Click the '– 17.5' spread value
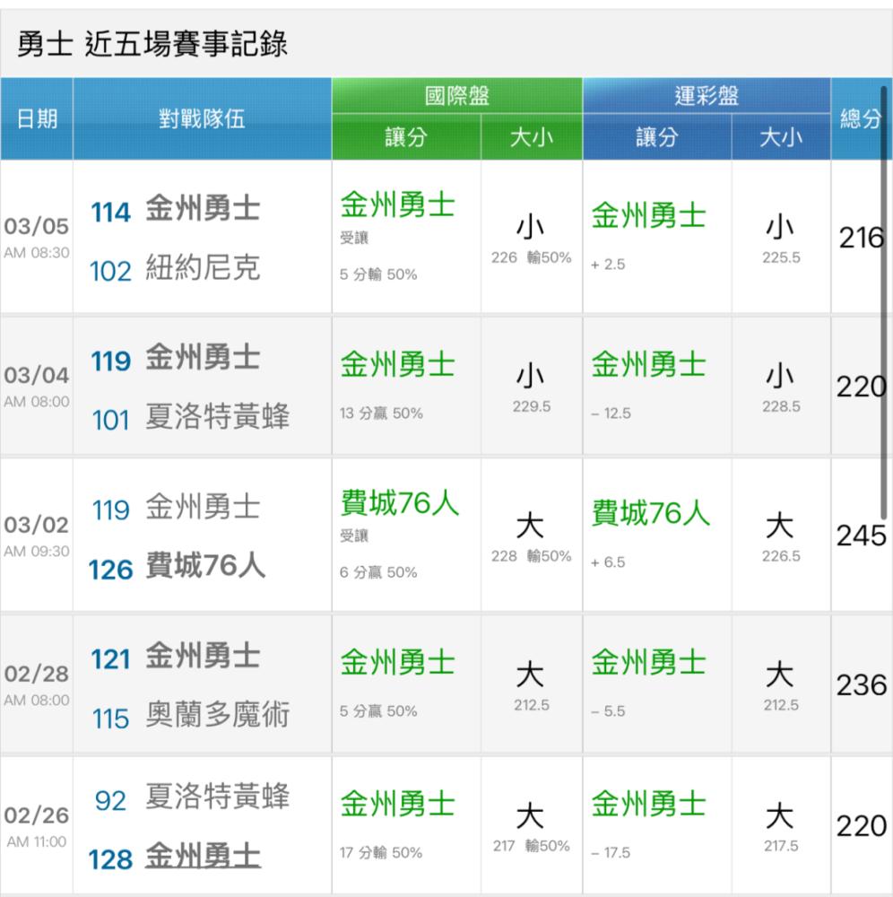This screenshot has width=893, height=897. [611, 853]
